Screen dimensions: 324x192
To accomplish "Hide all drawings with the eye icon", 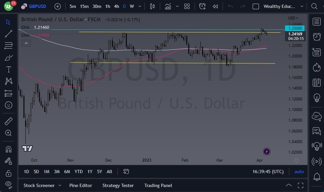I will pos(8,184).
